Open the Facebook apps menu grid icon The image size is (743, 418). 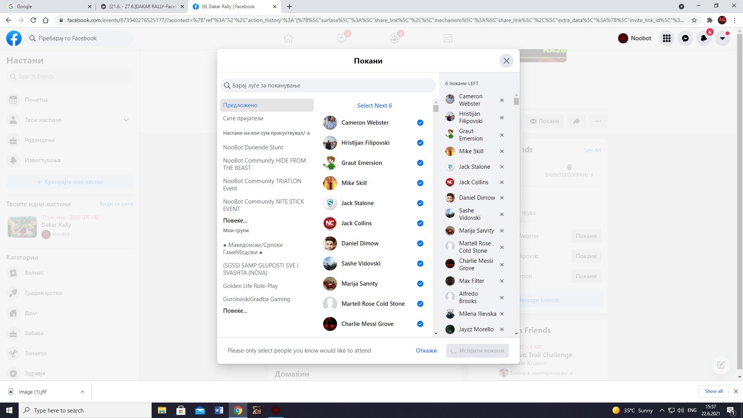(666, 38)
